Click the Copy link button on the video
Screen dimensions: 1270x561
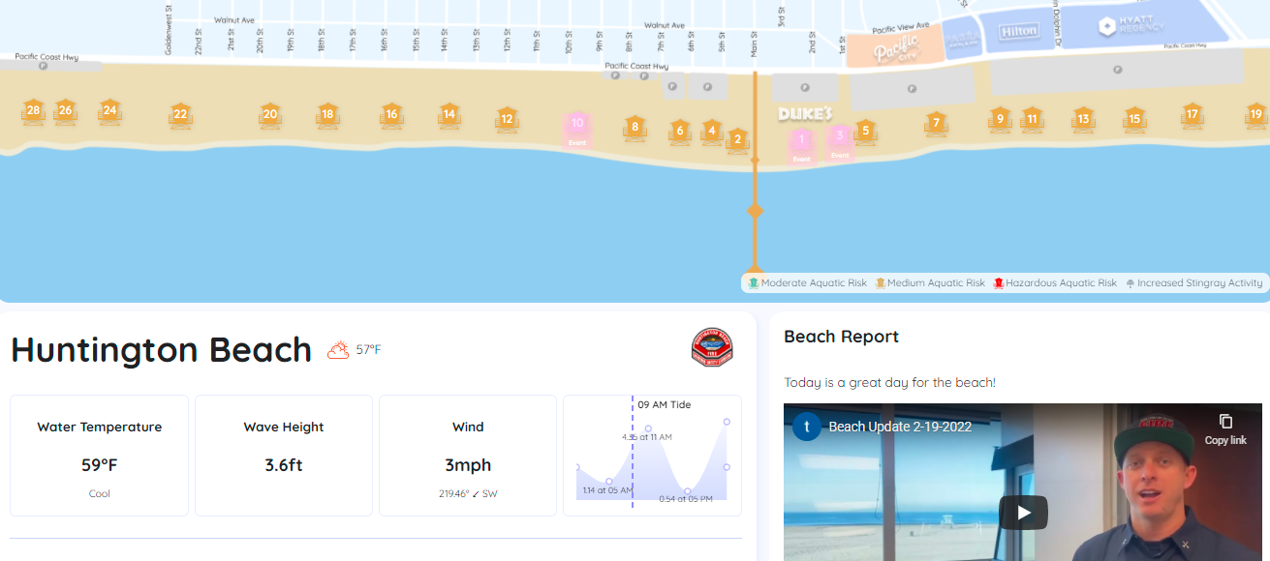pos(1225,428)
